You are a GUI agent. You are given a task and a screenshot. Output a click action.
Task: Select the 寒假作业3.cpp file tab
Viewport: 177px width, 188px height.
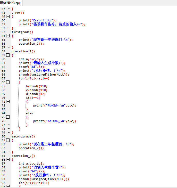pos(11,3)
